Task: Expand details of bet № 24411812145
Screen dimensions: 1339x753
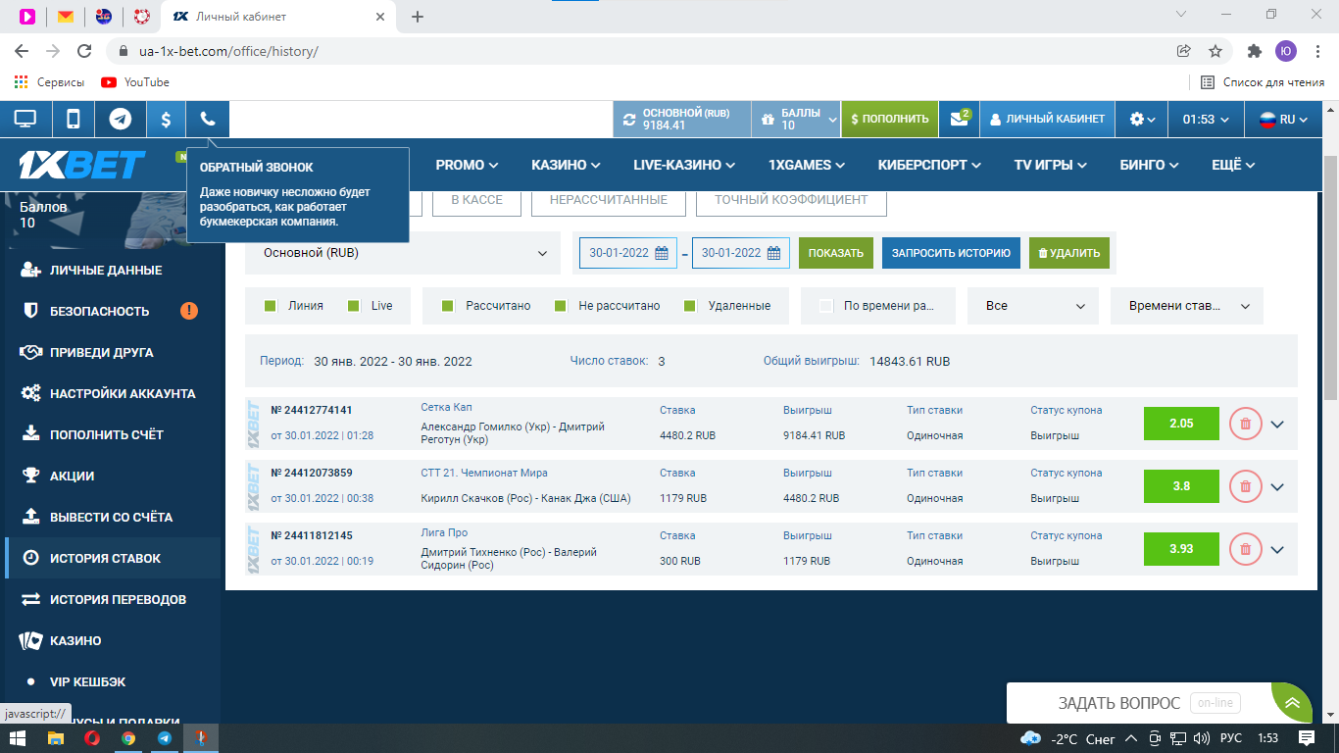Action: coord(1276,550)
